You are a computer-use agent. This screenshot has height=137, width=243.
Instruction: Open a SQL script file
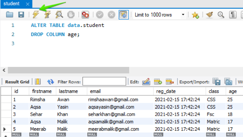pyautogui.click(x=10, y=15)
